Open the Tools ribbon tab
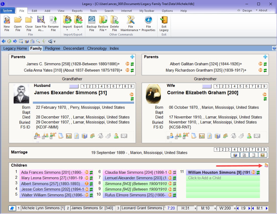This screenshot has width=277, height=214. pos(94,11)
